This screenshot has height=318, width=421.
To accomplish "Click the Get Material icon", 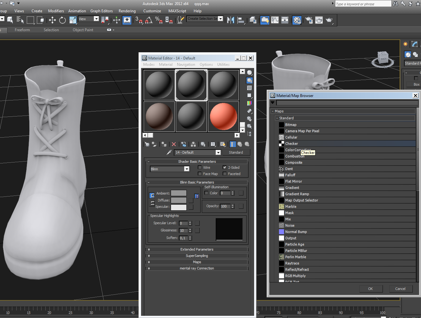I will (147, 144).
